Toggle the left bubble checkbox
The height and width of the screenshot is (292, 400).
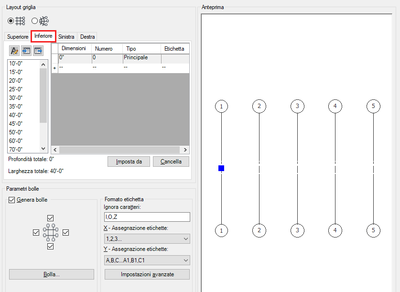coord(36,233)
